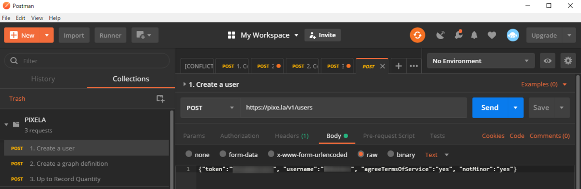Click the request URL field

point(353,108)
